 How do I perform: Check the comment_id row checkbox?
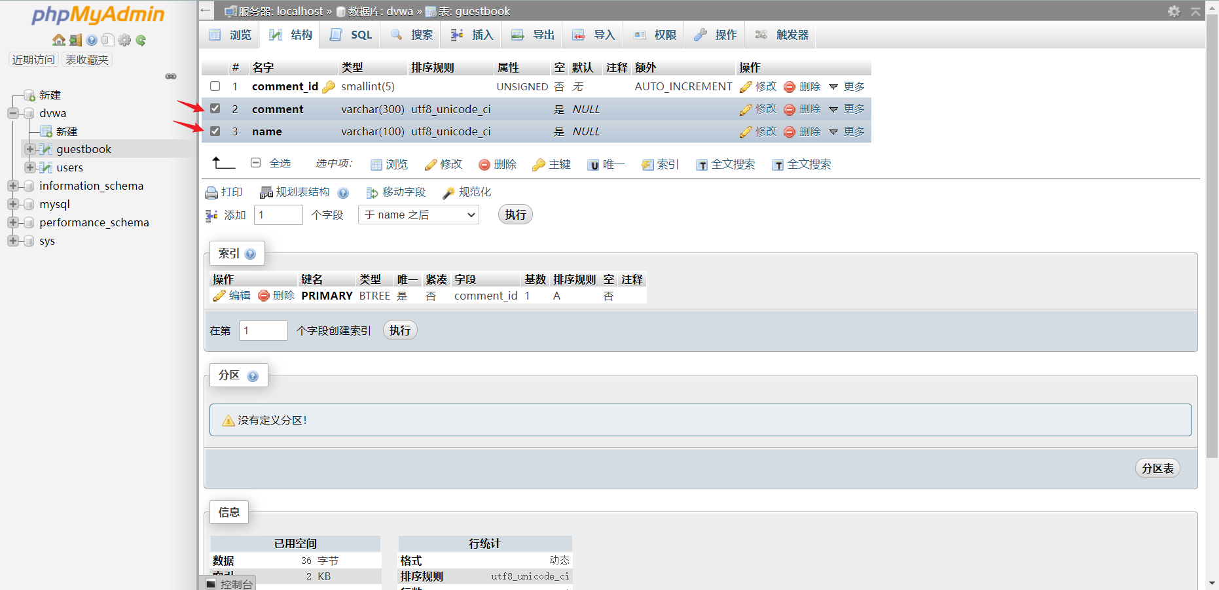(x=215, y=86)
